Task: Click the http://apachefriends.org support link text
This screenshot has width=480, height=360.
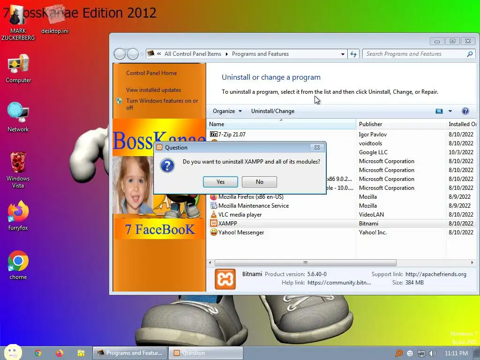Action: [435, 274]
